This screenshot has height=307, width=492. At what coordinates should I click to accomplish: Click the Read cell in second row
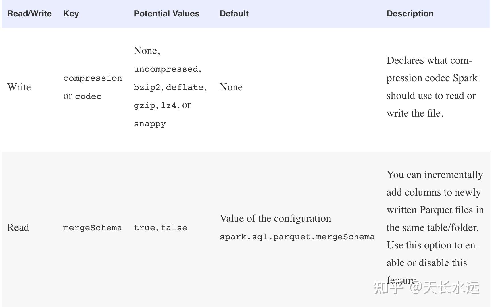tap(18, 227)
